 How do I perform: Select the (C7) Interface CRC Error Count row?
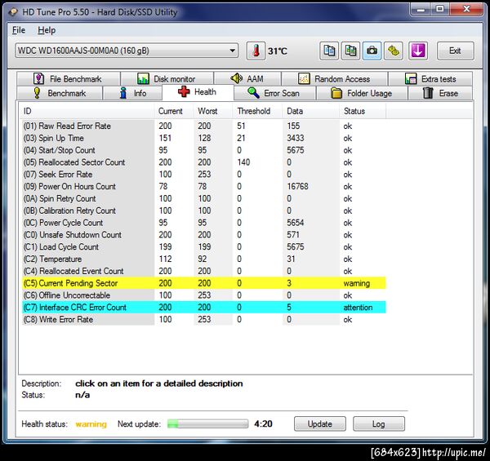point(203,307)
